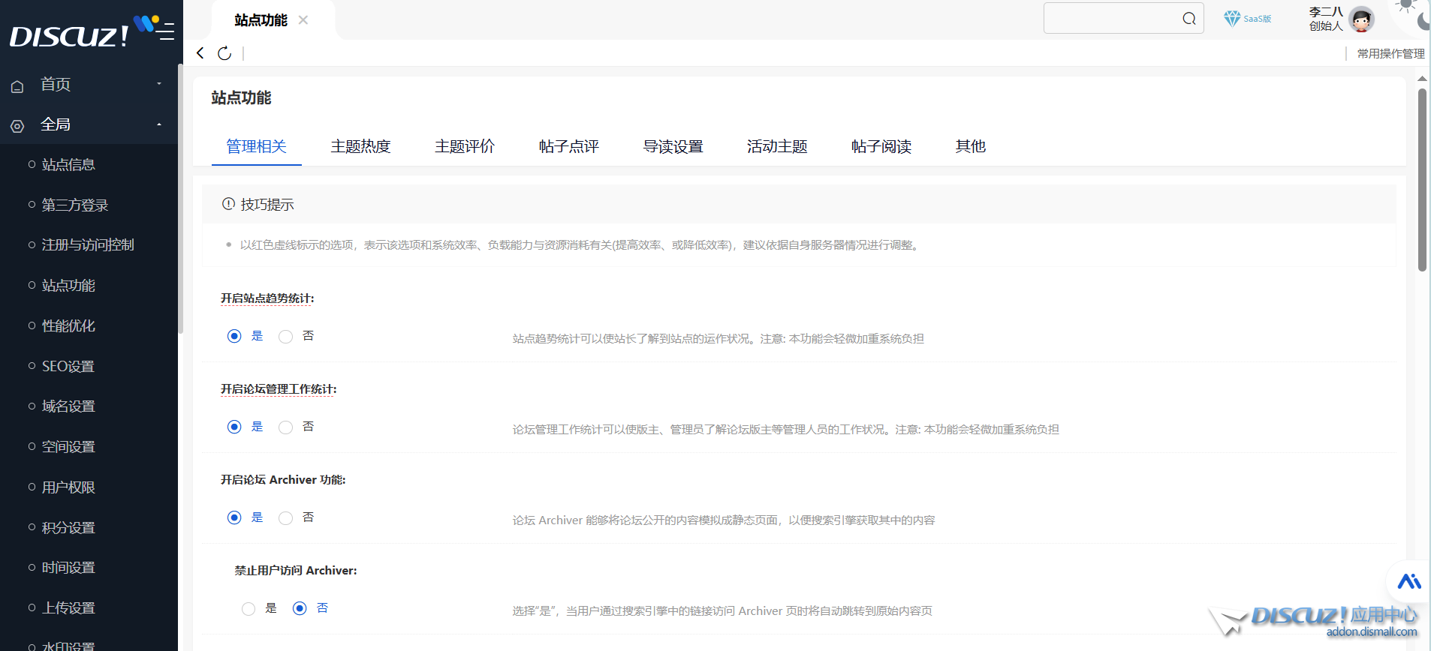This screenshot has height=651, width=1431.
Task: Click the search magnifier icon
Action: [x=1189, y=19]
